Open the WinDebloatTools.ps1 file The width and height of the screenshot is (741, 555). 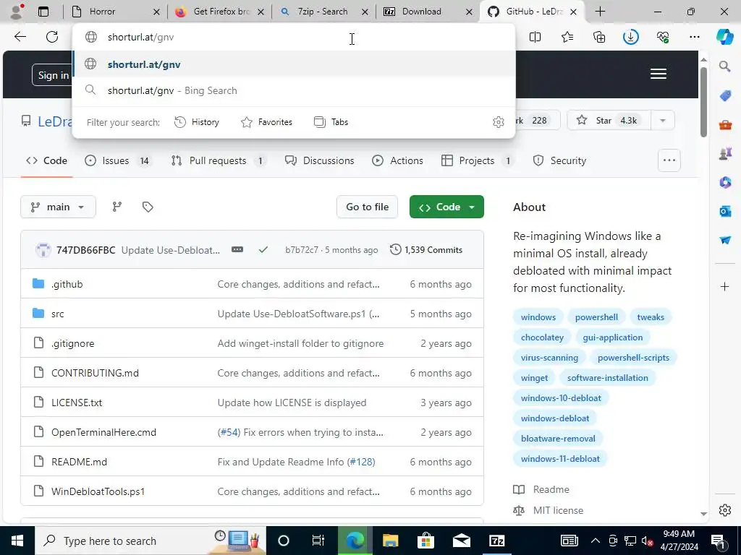pyautogui.click(x=98, y=491)
